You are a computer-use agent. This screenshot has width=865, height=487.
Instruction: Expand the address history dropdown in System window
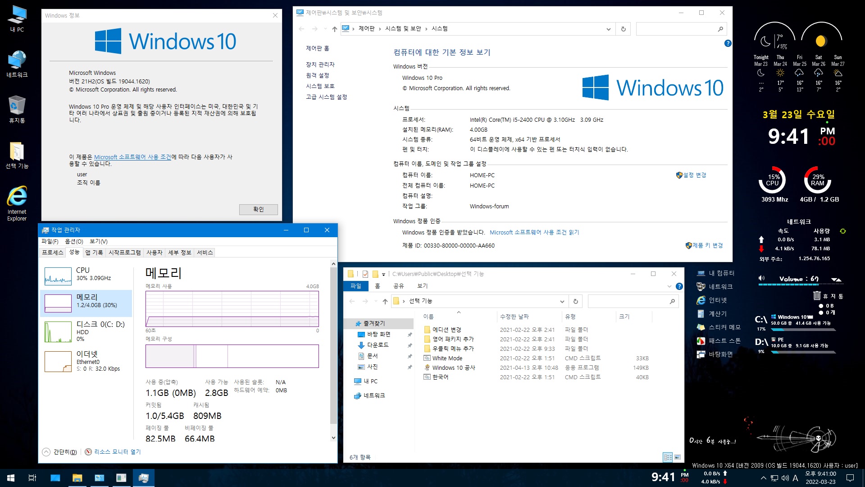(608, 29)
